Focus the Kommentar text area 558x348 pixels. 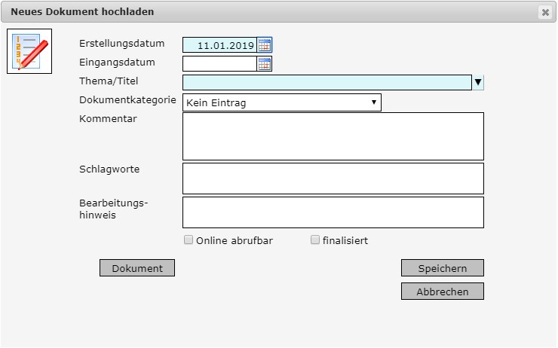click(333, 136)
